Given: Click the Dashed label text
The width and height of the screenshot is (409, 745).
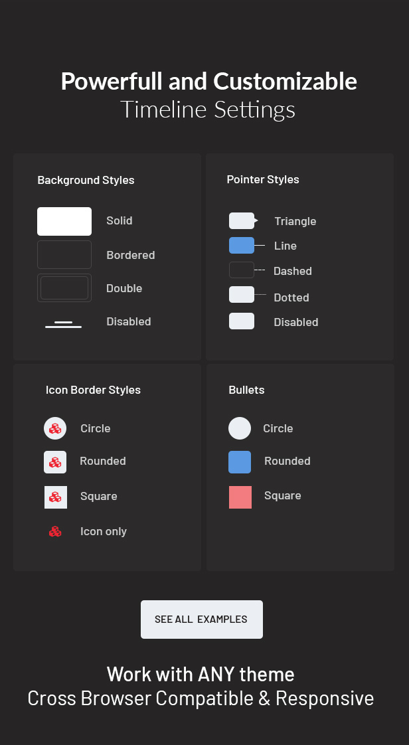Looking at the screenshot, I should [x=293, y=272].
